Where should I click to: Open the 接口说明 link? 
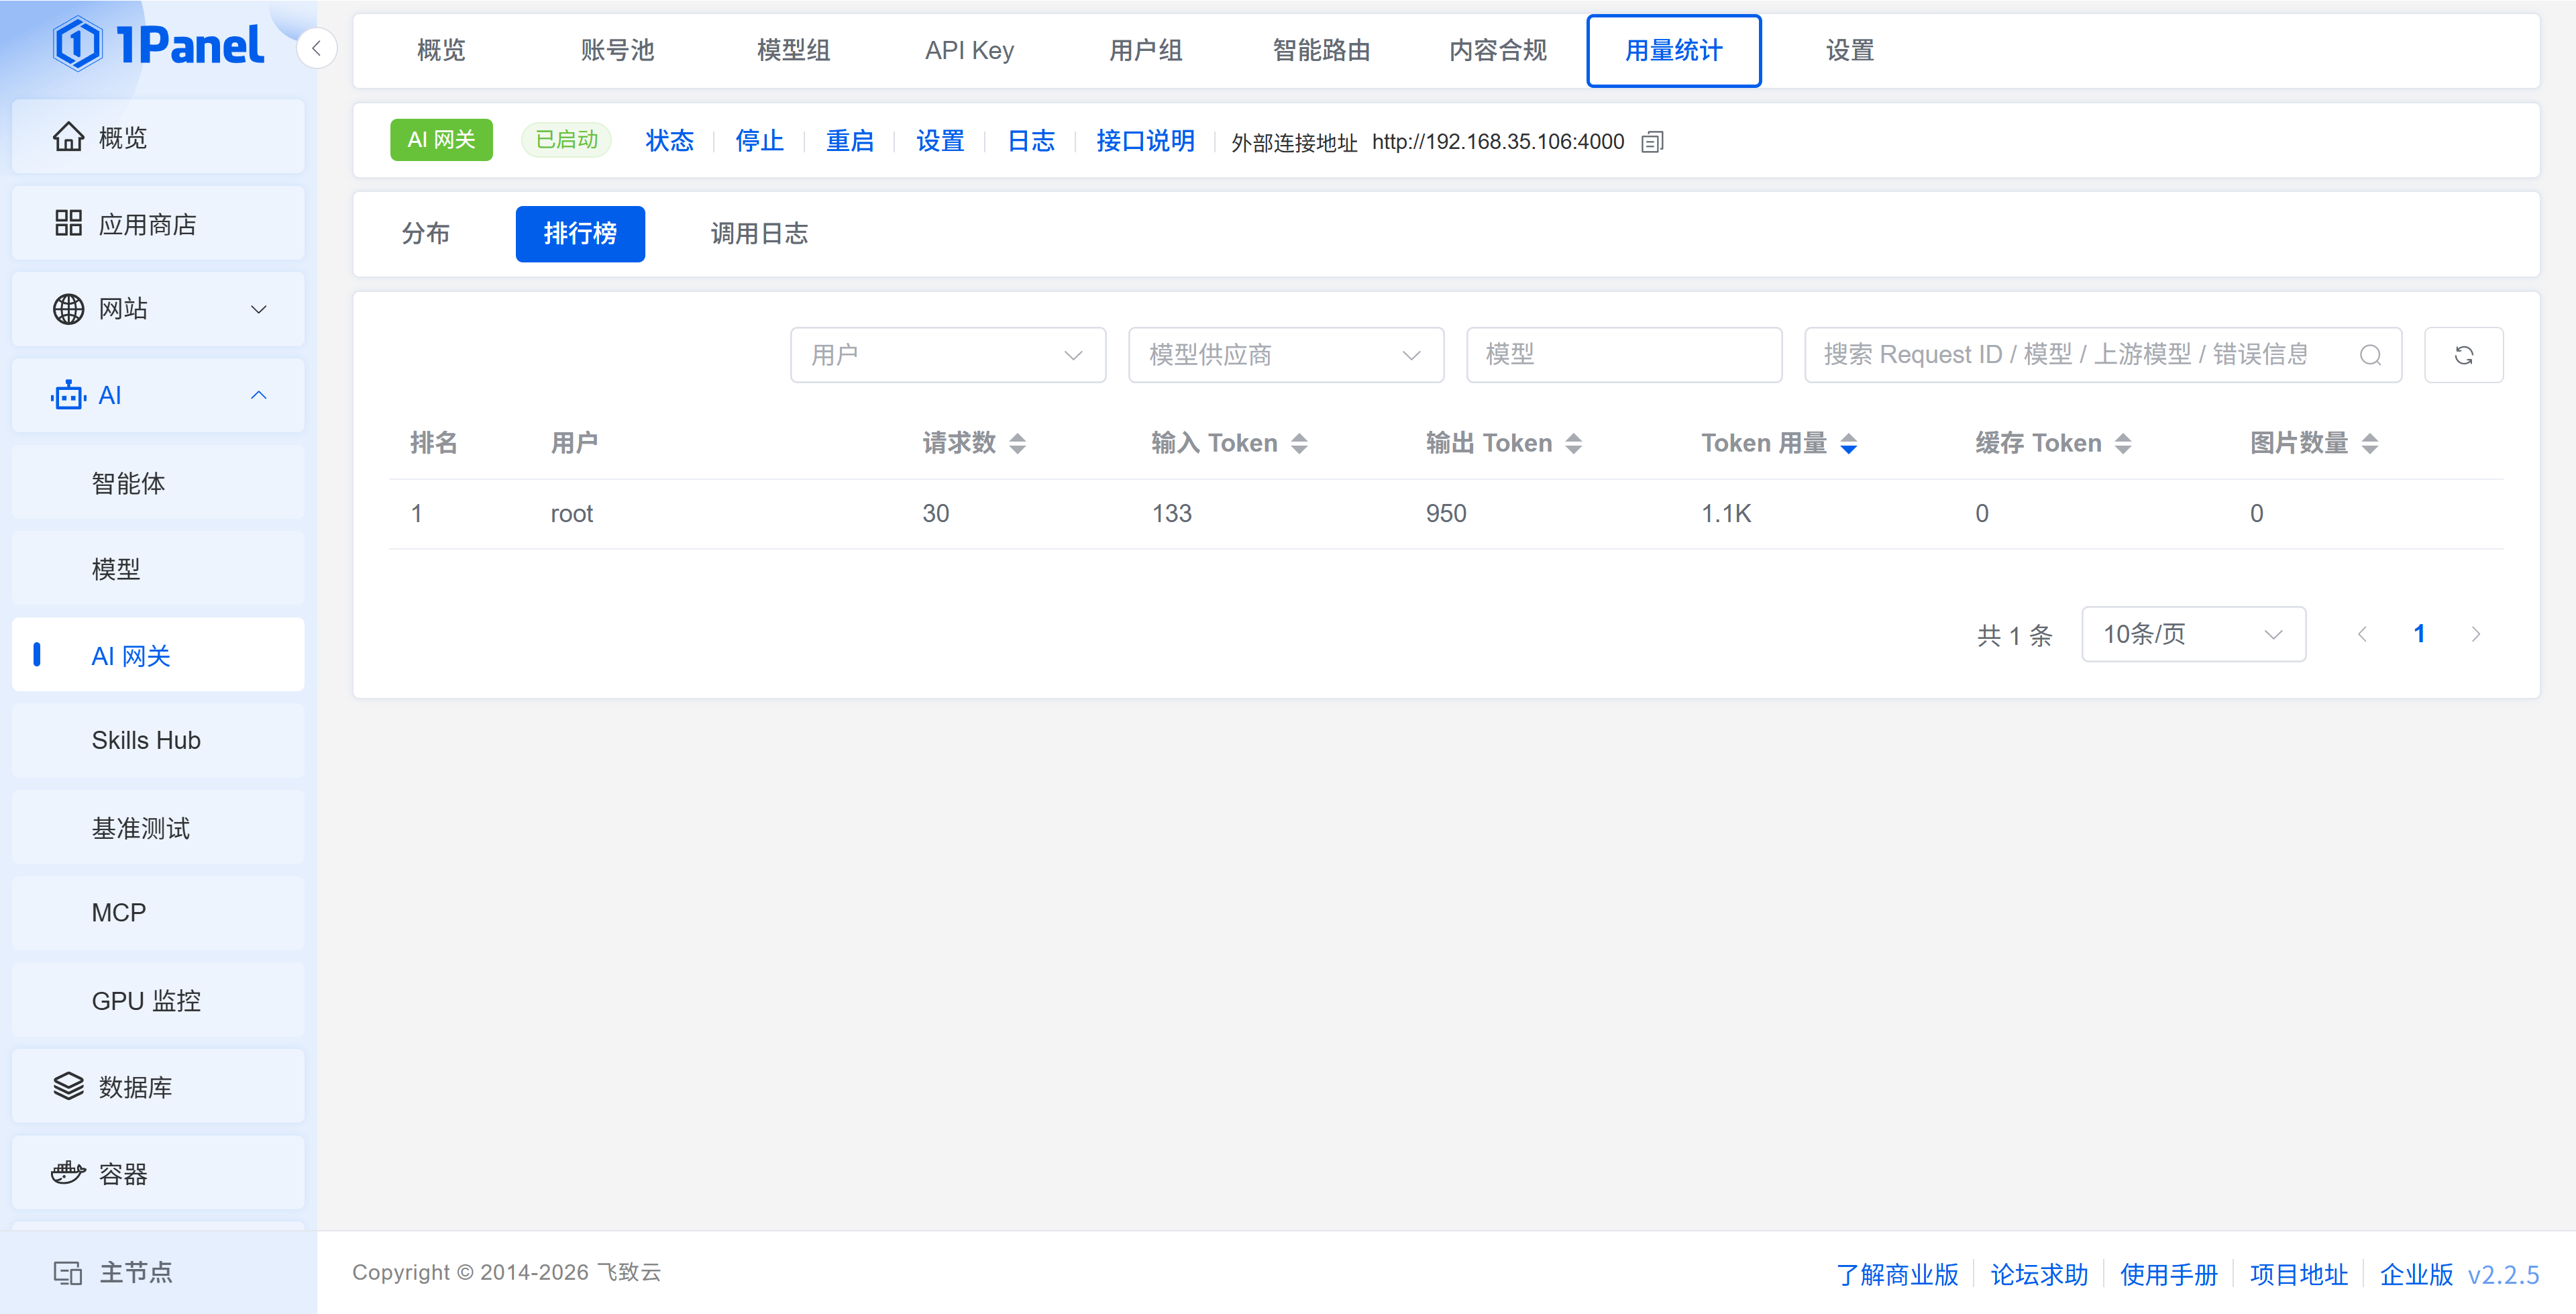tap(1145, 141)
